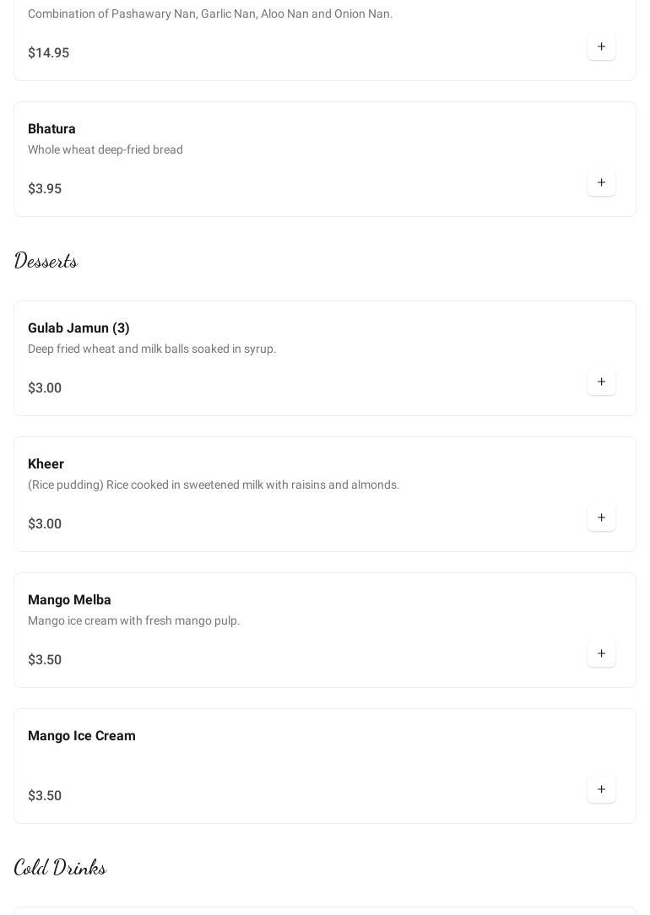Image resolution: width=650 pixels, height=915 pixels.
Task: Click the $14.95 nan combination price
Action: 48,53
